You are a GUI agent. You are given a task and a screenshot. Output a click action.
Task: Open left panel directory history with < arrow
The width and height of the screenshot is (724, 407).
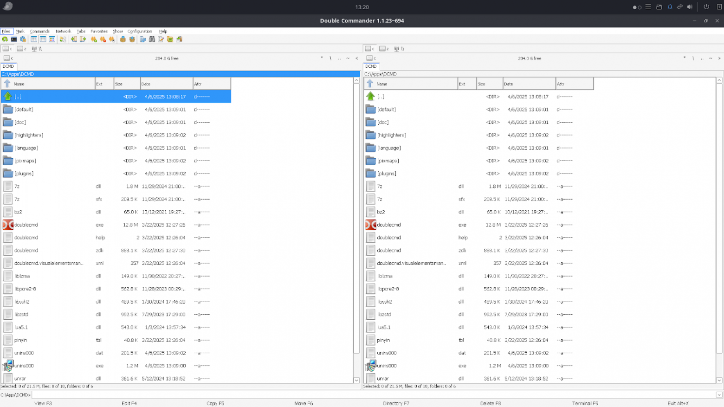tap(356, 58)
